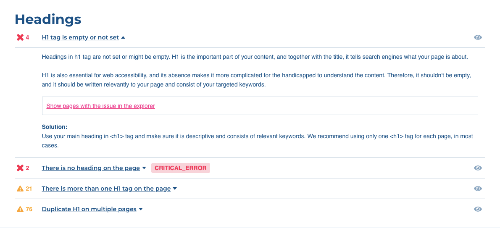Image resolution: width=500 pixels, height=228 pixels.
Task: Expand arrow next to no heading issue
Action: [144, 168]
